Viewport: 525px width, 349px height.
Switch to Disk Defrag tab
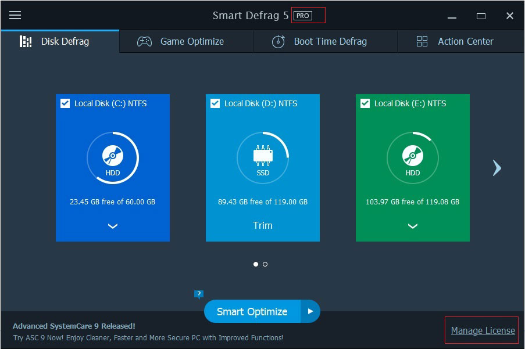[x=60, y=41]
